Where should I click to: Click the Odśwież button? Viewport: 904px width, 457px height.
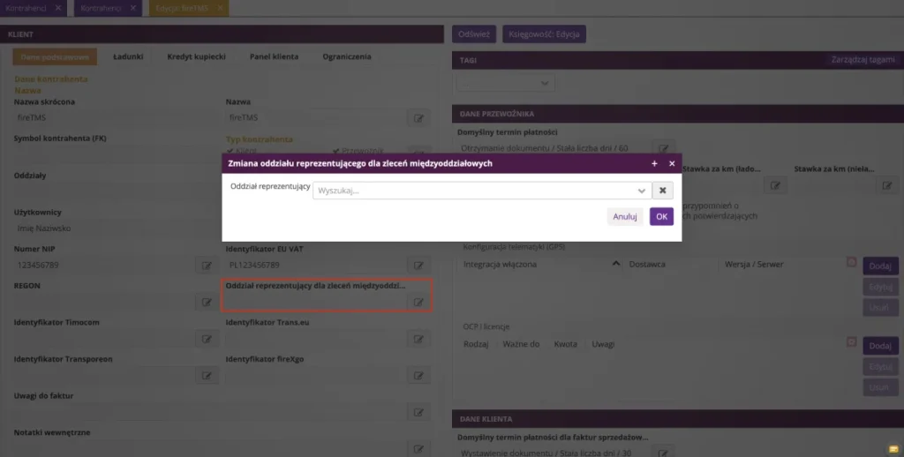tap(474, 34)
